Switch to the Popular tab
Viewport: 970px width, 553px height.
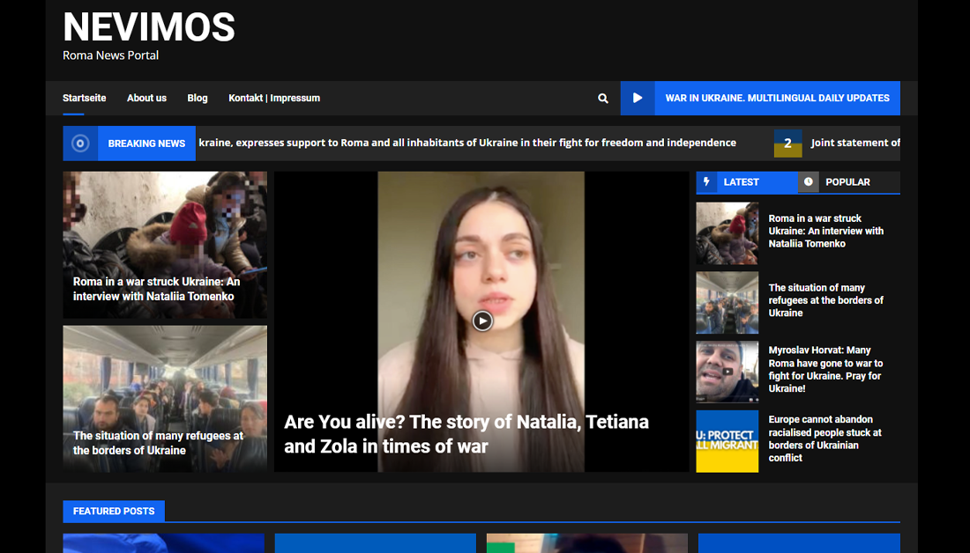click(x=847, y=182)
